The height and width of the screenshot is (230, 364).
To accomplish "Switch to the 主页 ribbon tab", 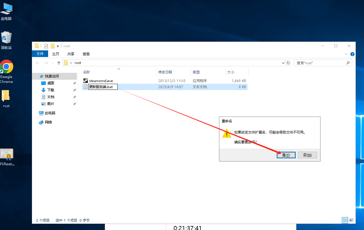I will tap(56, 54).
